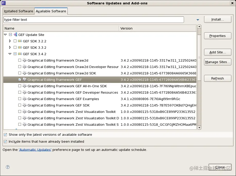The width and height of the screenshot is (236, 176).
Task: Click the scrollbar down arrow
Action: point(199,128)
